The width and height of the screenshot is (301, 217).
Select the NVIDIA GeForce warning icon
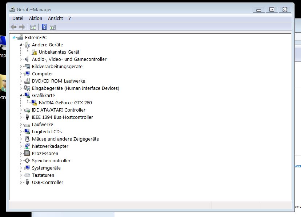tap(35, 103)
